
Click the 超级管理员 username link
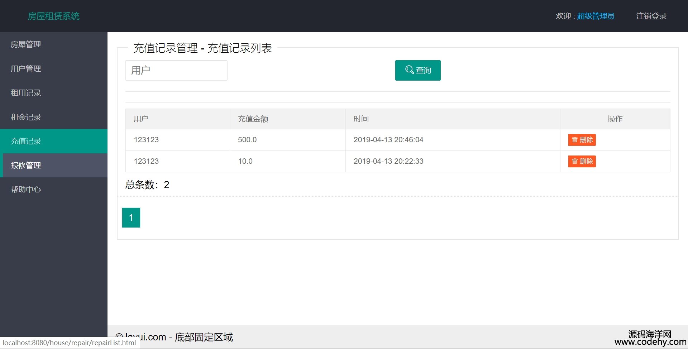(x=596, y=16)
